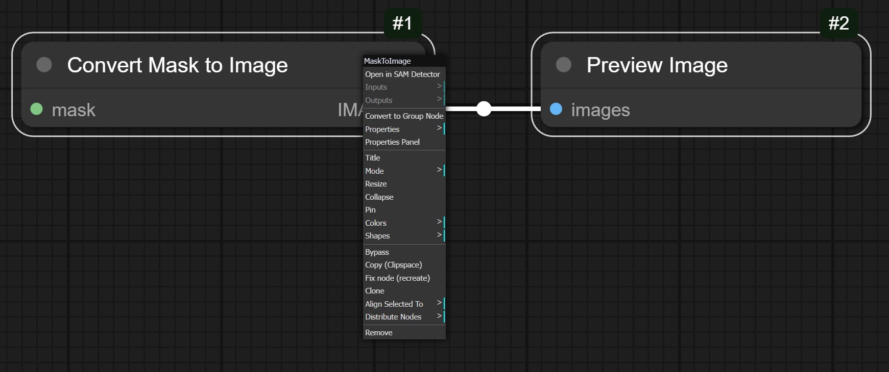The image size is (889, 372).
Task: Click the link midpoint dot between nodes
Action: [484, 109]
